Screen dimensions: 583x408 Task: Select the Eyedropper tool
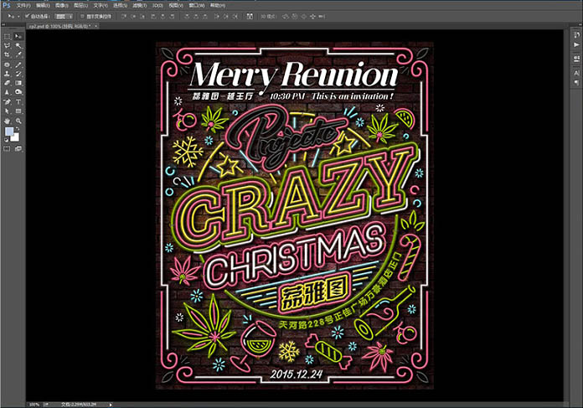pyautogui.click(x=18, y=55)
